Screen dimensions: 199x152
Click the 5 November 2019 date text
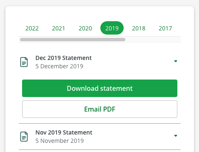(x=60, y=141)
